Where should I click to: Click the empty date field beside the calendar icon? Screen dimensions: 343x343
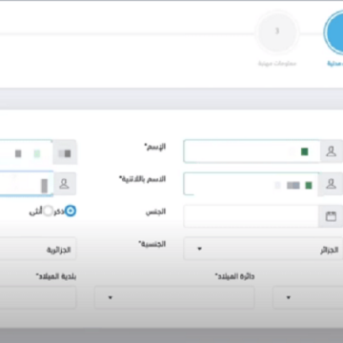click(x=252, y=216)
